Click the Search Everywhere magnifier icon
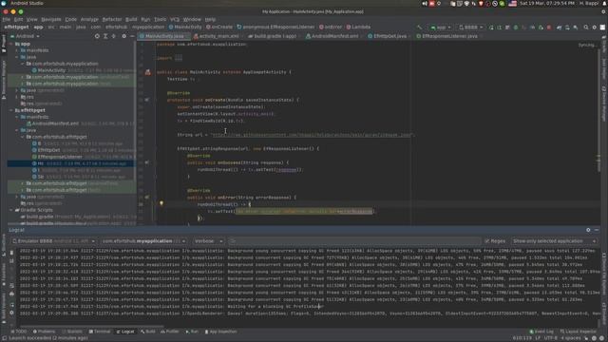Image resolution: width=608 pixels, height=342 pixels. (586, 28)
